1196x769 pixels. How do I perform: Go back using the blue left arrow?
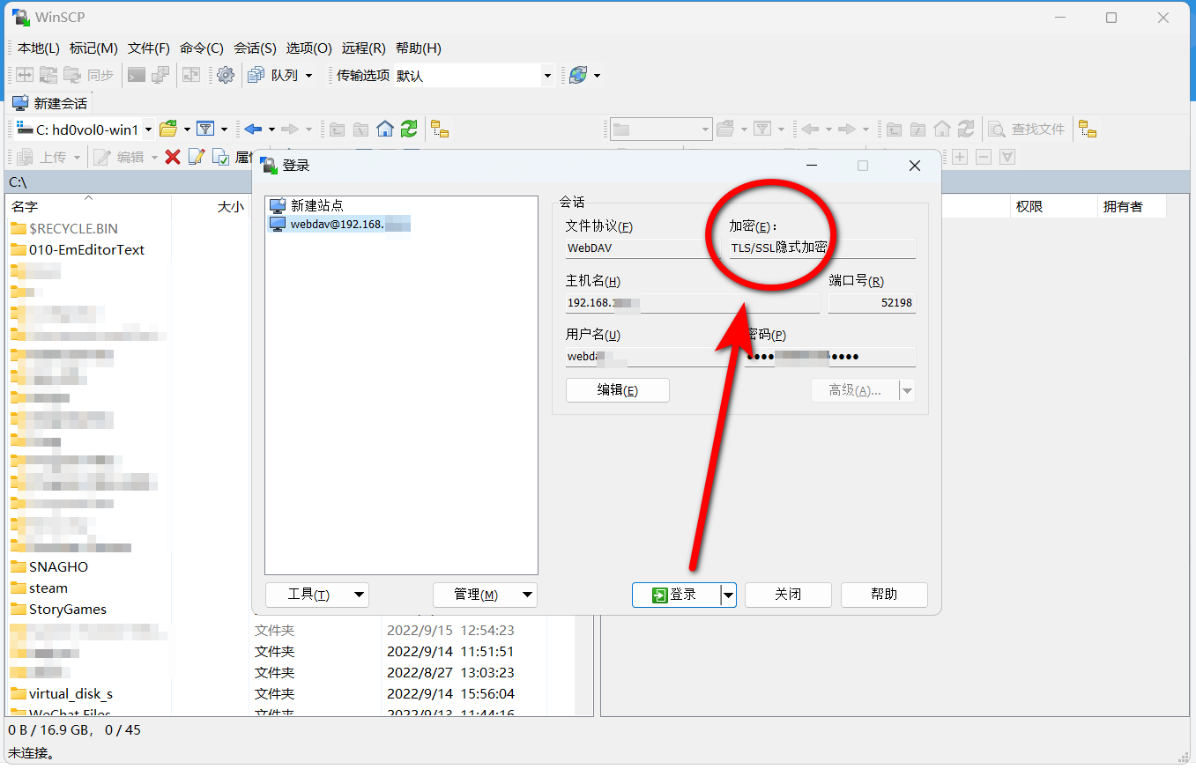click(254, 129)
